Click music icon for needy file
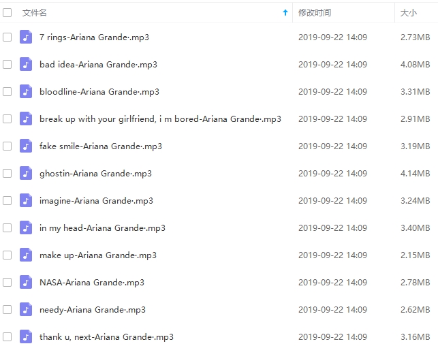 26,309
